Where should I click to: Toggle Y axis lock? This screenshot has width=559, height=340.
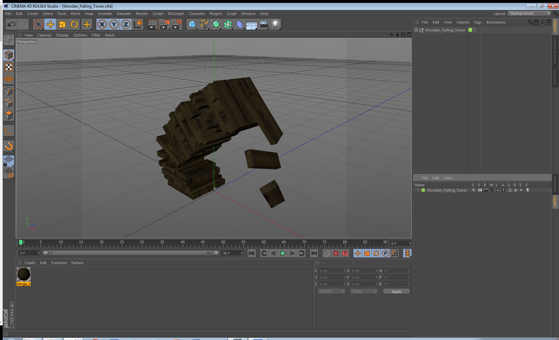[x=114, y=24]
